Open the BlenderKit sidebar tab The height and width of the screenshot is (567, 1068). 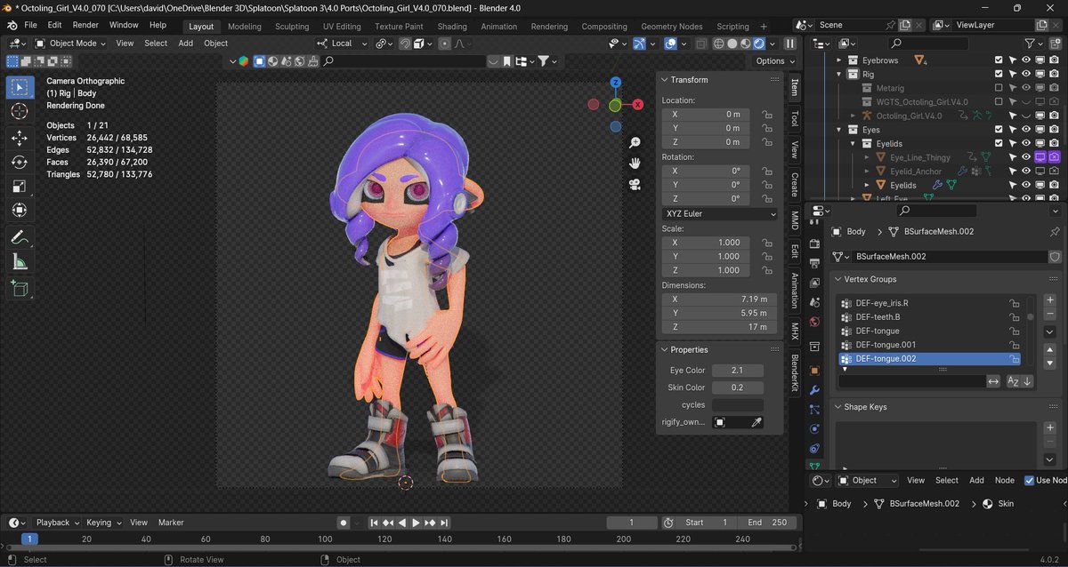pos(795,373)
